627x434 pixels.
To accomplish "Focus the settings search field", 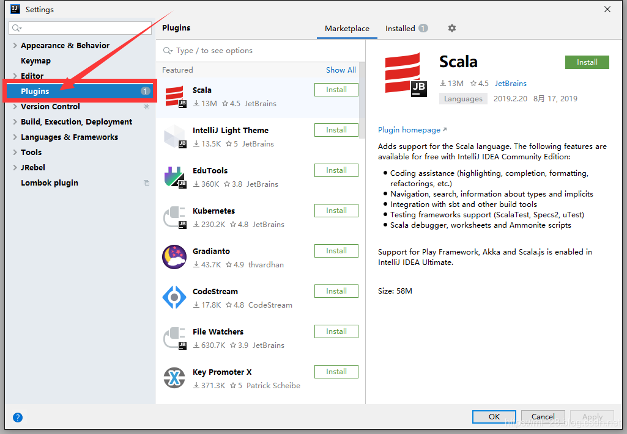I will (80, 28).
